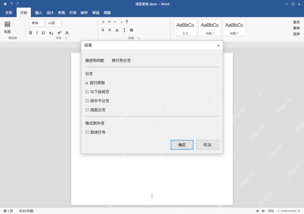
Task: Open the 视图 ribbon tab
Action: pos(107,12)
